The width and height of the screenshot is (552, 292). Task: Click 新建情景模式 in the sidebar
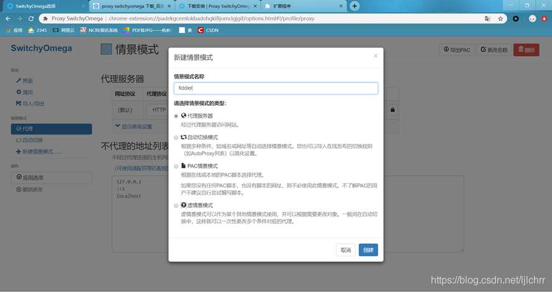coord(38,152)
